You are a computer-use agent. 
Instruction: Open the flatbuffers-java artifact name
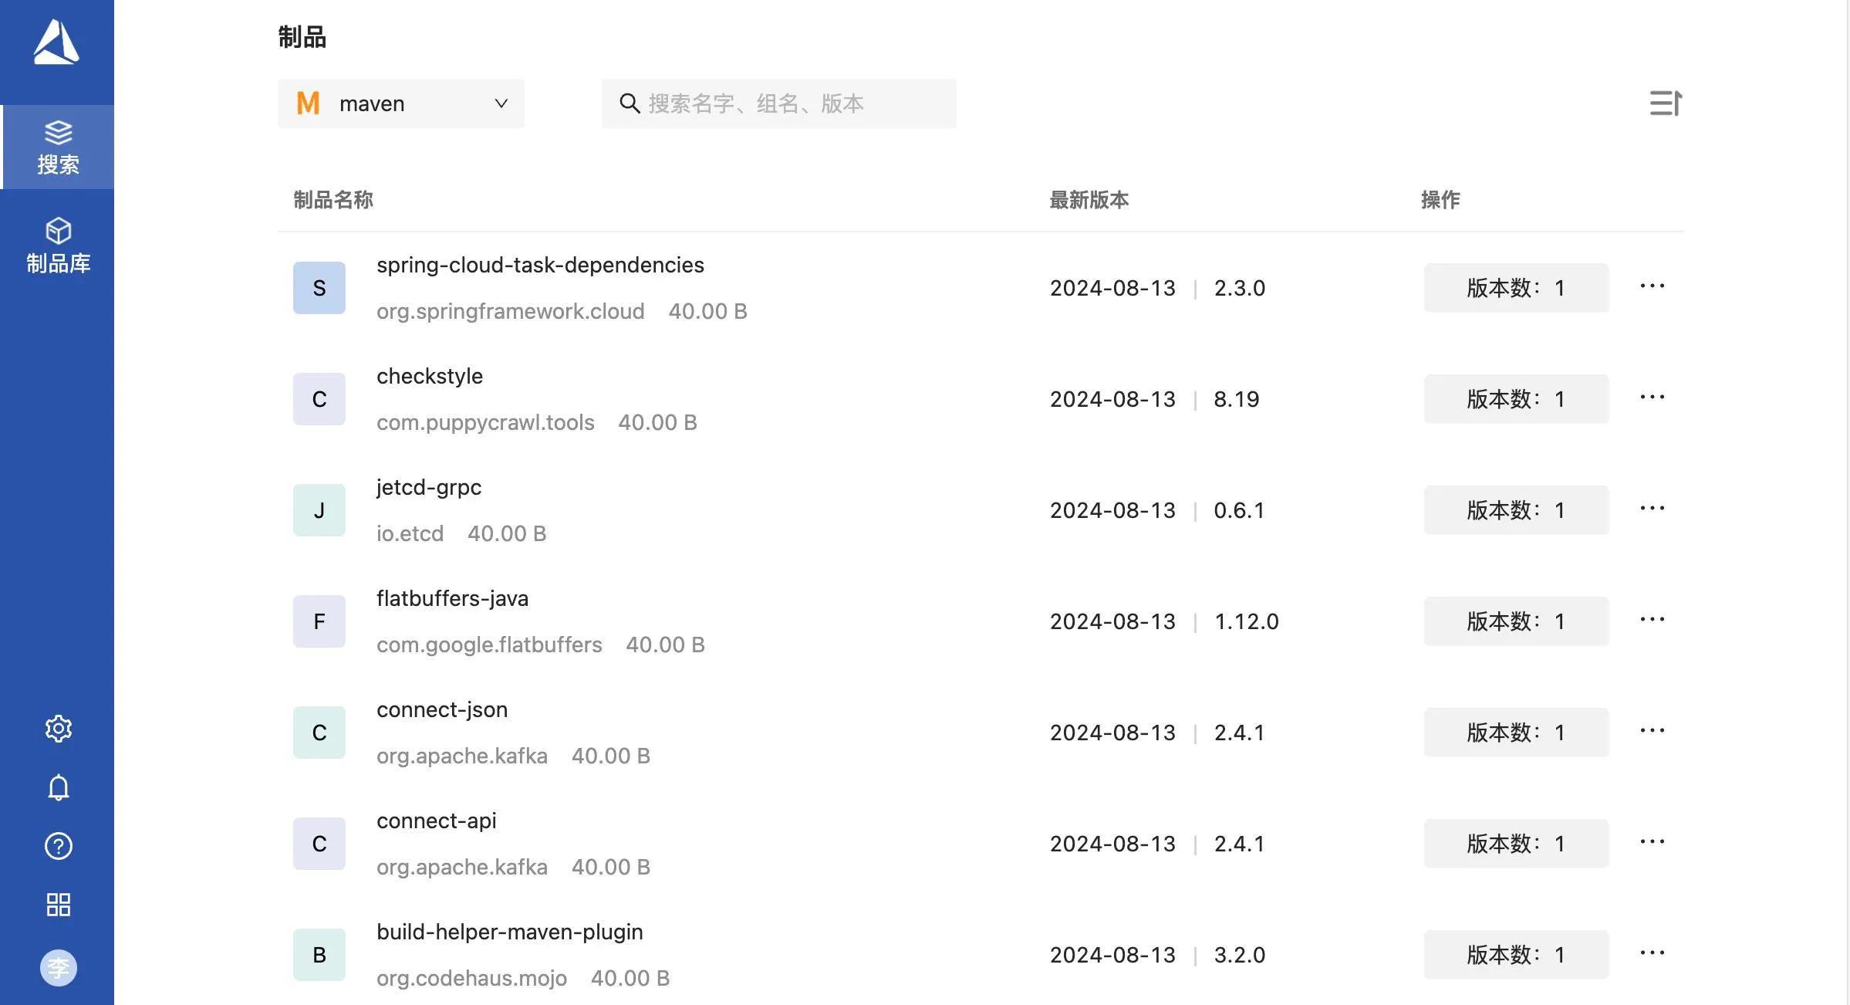click(x=452, y=599)
